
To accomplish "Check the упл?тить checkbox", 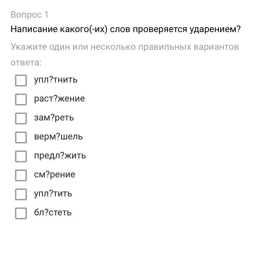I will tap(21, 194).
